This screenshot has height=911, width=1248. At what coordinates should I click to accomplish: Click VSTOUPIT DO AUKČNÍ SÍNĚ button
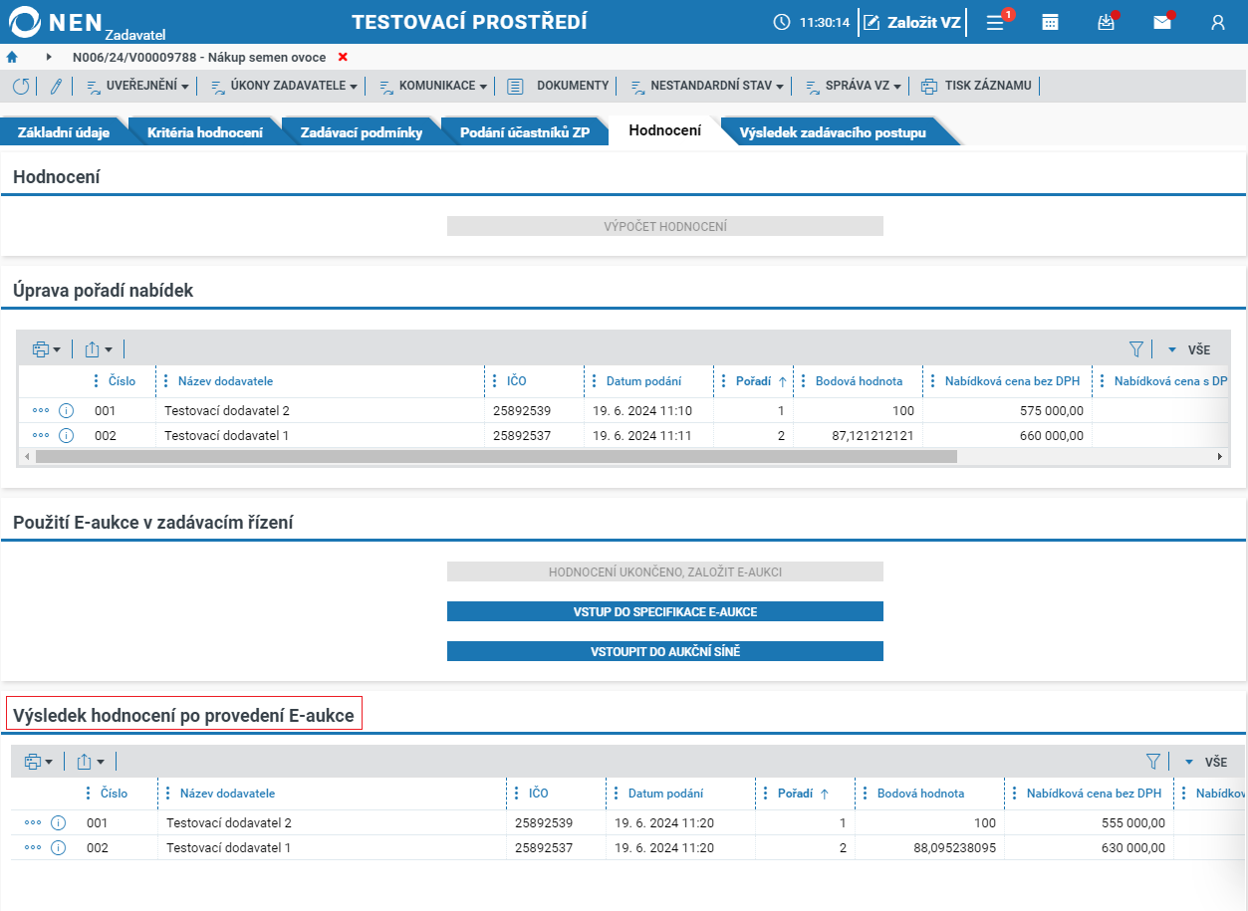[665, 651]
